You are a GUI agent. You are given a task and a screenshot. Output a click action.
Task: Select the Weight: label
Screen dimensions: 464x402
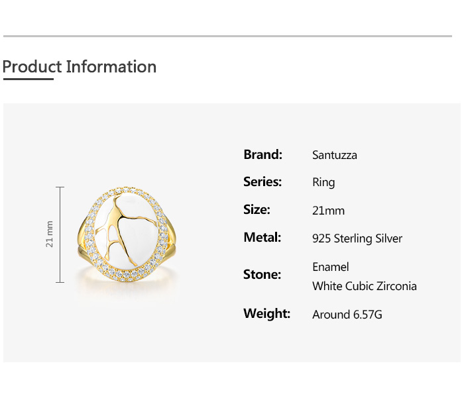[266, 313]
